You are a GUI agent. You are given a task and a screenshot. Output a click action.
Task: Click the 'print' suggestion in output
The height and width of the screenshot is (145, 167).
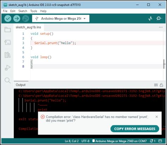[43, 110]
